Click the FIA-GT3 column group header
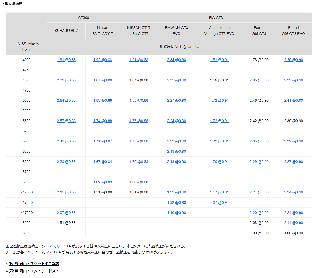 pyautogui.click(x=216, y=18)
